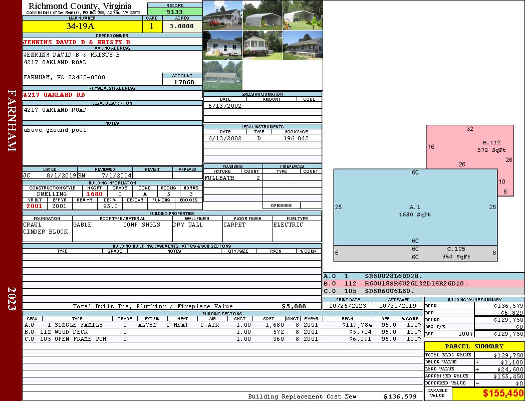526x401 pixels.
Task: Click the record number 5133 field
Action: point(175,12)
